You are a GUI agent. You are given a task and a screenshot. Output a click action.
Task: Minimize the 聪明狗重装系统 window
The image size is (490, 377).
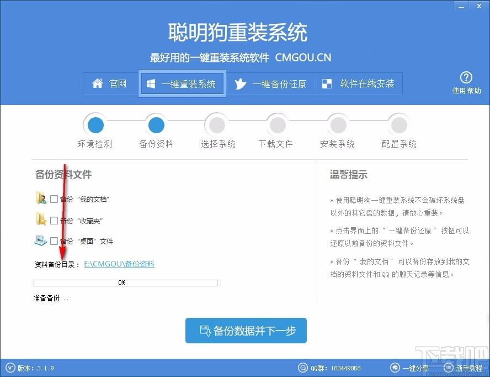pos(461,6)
